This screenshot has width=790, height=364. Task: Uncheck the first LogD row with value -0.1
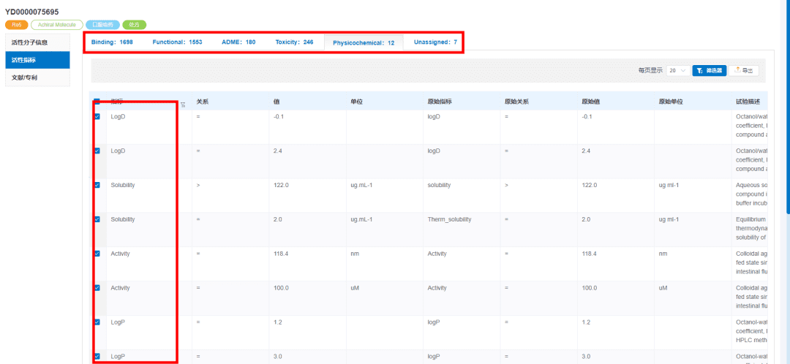click(97, 116)
